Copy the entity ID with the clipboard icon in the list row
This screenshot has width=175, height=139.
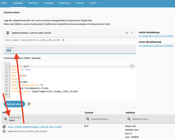click(x=4, y=127)
